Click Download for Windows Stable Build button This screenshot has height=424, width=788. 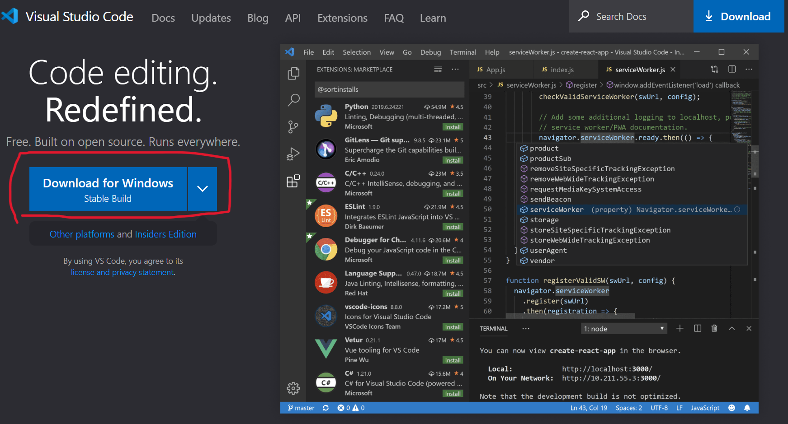click(108, 189)
